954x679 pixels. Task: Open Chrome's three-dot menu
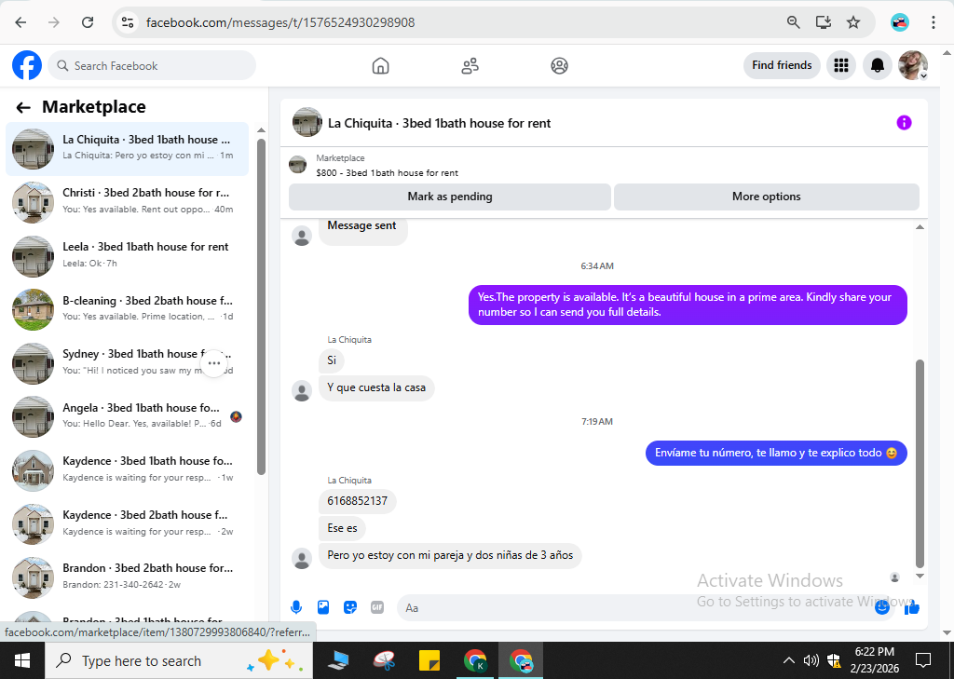pos(934,22)
